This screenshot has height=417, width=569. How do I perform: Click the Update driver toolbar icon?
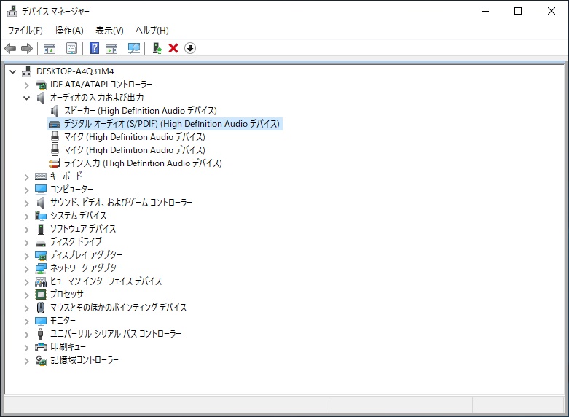pos(157,48)
